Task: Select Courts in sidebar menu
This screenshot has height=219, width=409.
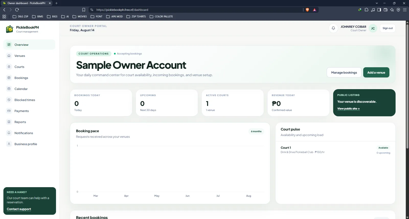Action: [29, 67]
